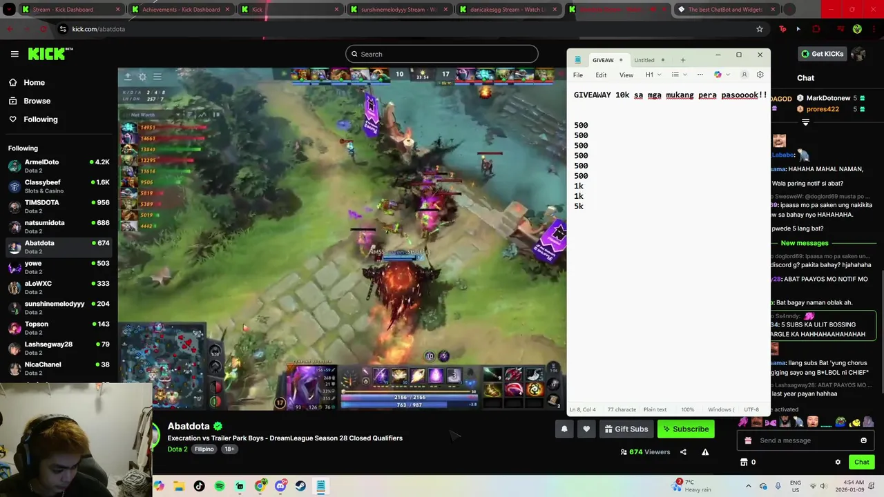Switch to danicakesgg Stream browser tab
Screen dimensions: 884x497
(509, 10)
